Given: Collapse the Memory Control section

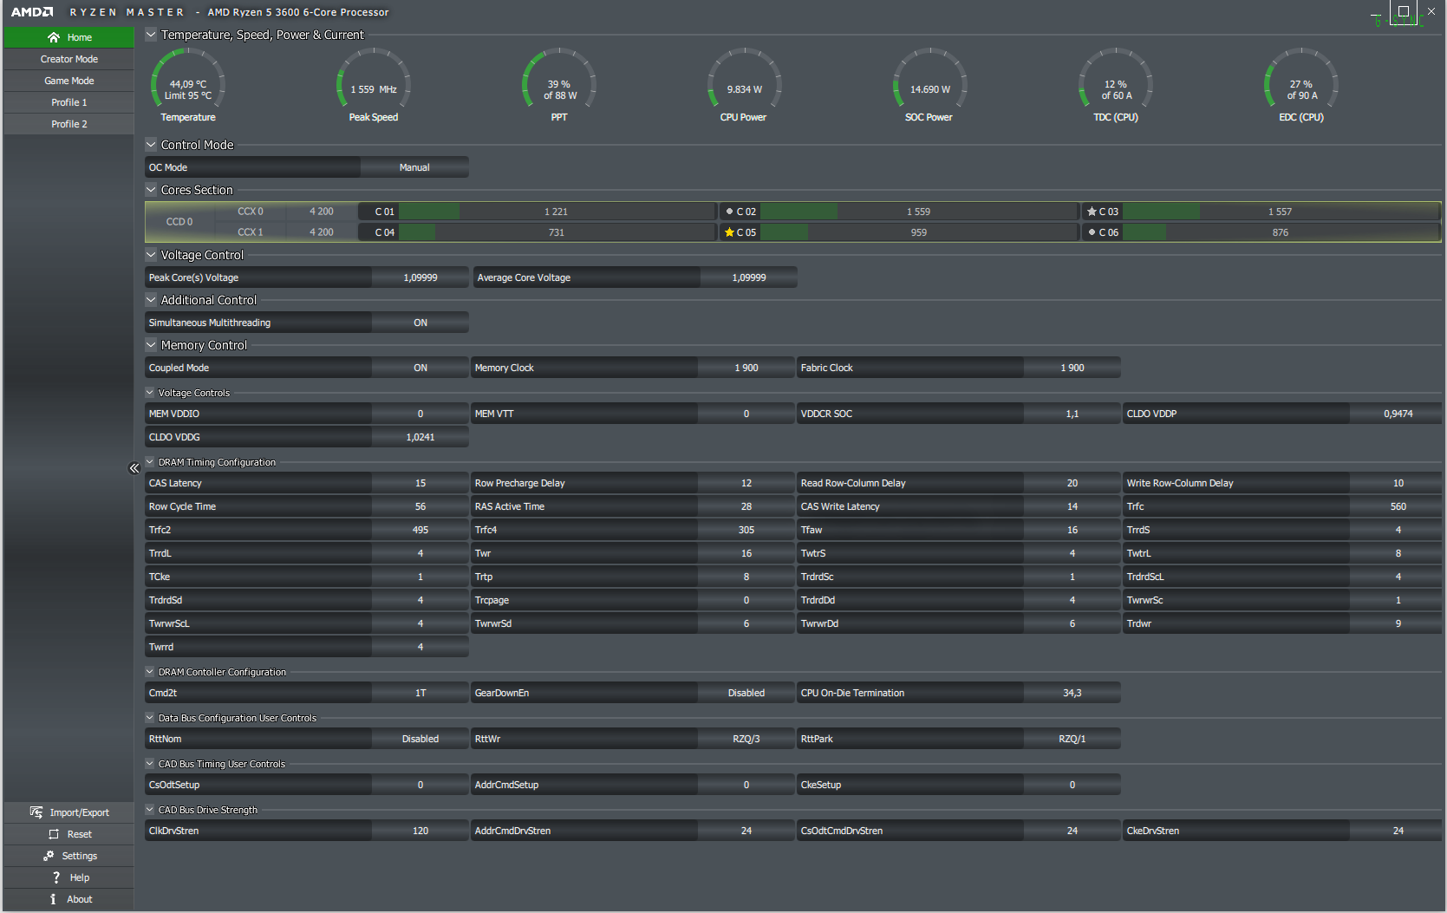Looking at the screenshot, I should tap(151, 345).
